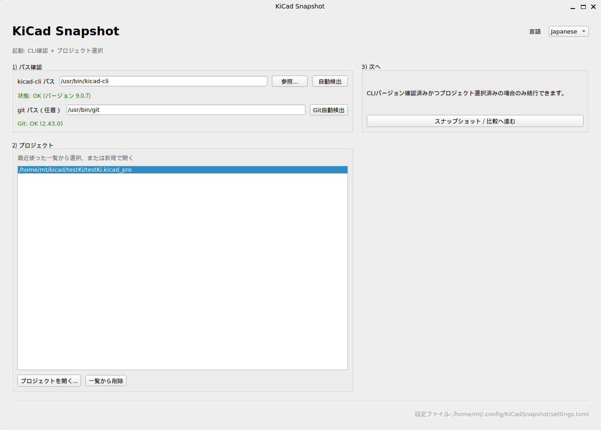
Task: Click the git path input field
Action: [186, 110]
